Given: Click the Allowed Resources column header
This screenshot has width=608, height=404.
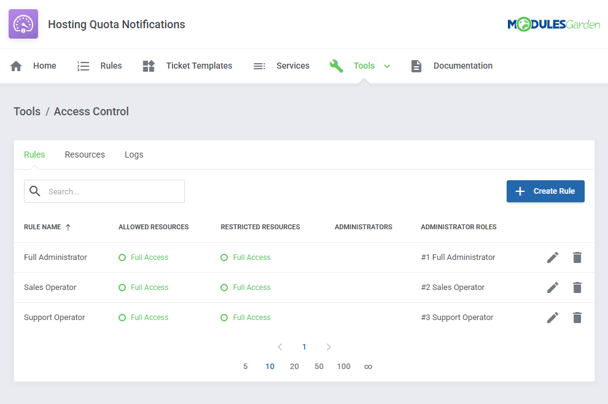Looking at the screenshot, I should (154, 227).
